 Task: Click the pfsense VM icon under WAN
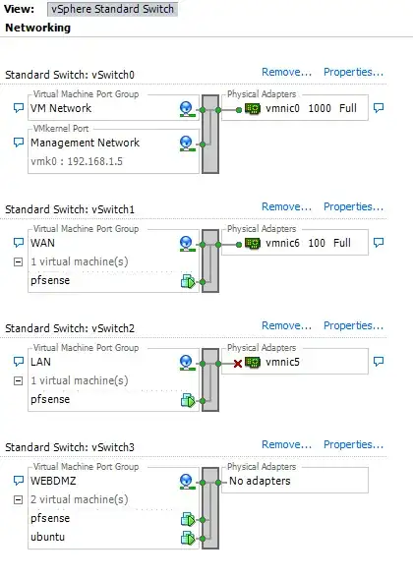[x=188, y=281]
